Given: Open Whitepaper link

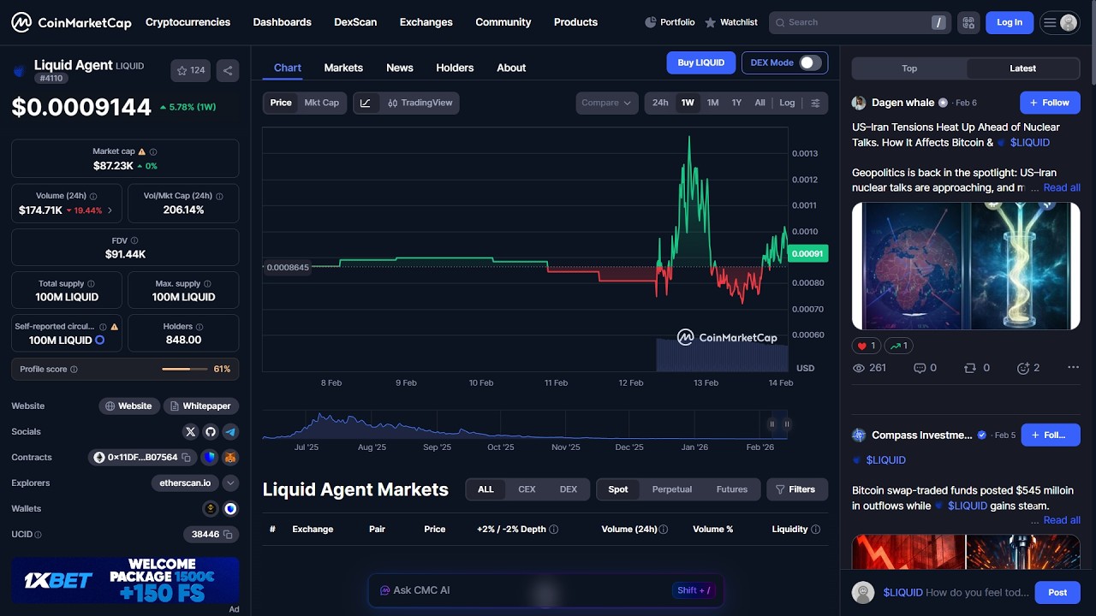Looking at the screenshot, I should [200, 406].
